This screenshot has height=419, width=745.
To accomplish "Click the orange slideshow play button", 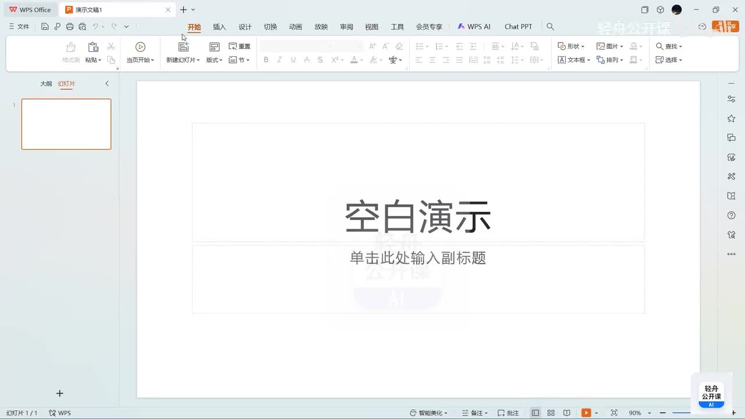I will 586,413.
